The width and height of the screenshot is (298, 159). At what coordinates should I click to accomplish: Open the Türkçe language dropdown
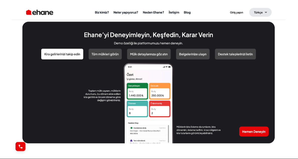(x=260, y=12)
